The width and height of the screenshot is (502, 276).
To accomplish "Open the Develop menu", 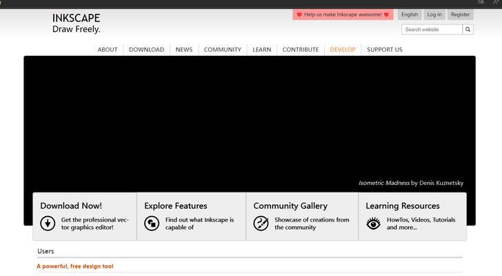I will [343, 50].
